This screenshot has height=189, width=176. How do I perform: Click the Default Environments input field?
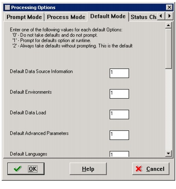pyautogui.click(x=119, y=94)
